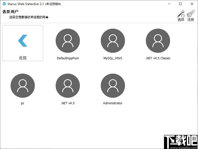The height and width of the screenshot is (149, 198).
Task: Select the DefaultAppPool user avatar
Action: click(x=68, y=41)
